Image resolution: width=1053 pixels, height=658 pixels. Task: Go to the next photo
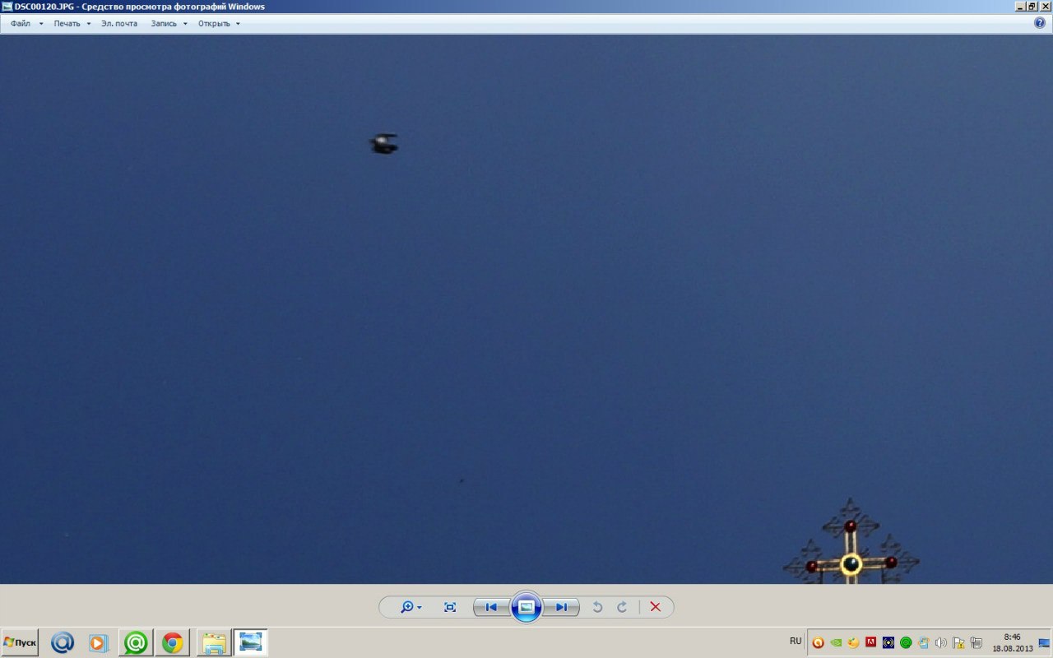[x=561, y=607]
